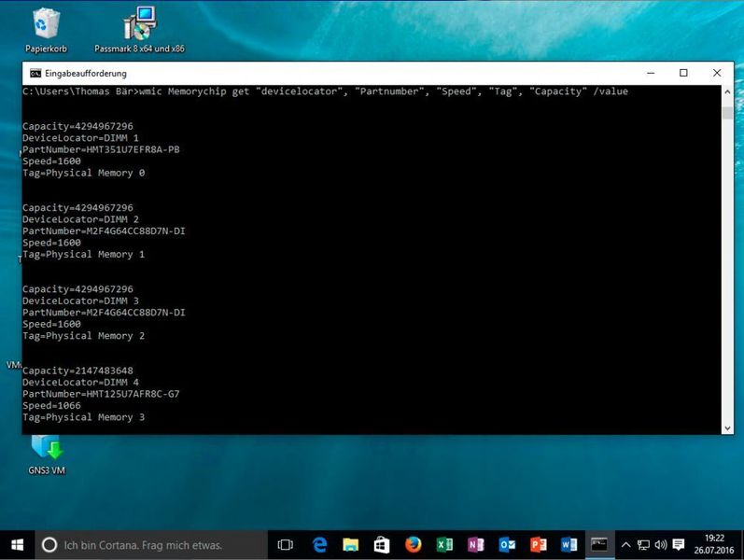Open the network tray icon

tap(643, 545)
